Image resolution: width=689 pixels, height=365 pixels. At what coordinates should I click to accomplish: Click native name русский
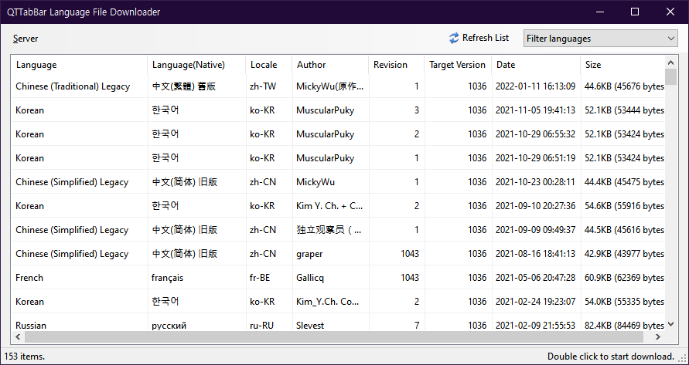click(169, 326)
